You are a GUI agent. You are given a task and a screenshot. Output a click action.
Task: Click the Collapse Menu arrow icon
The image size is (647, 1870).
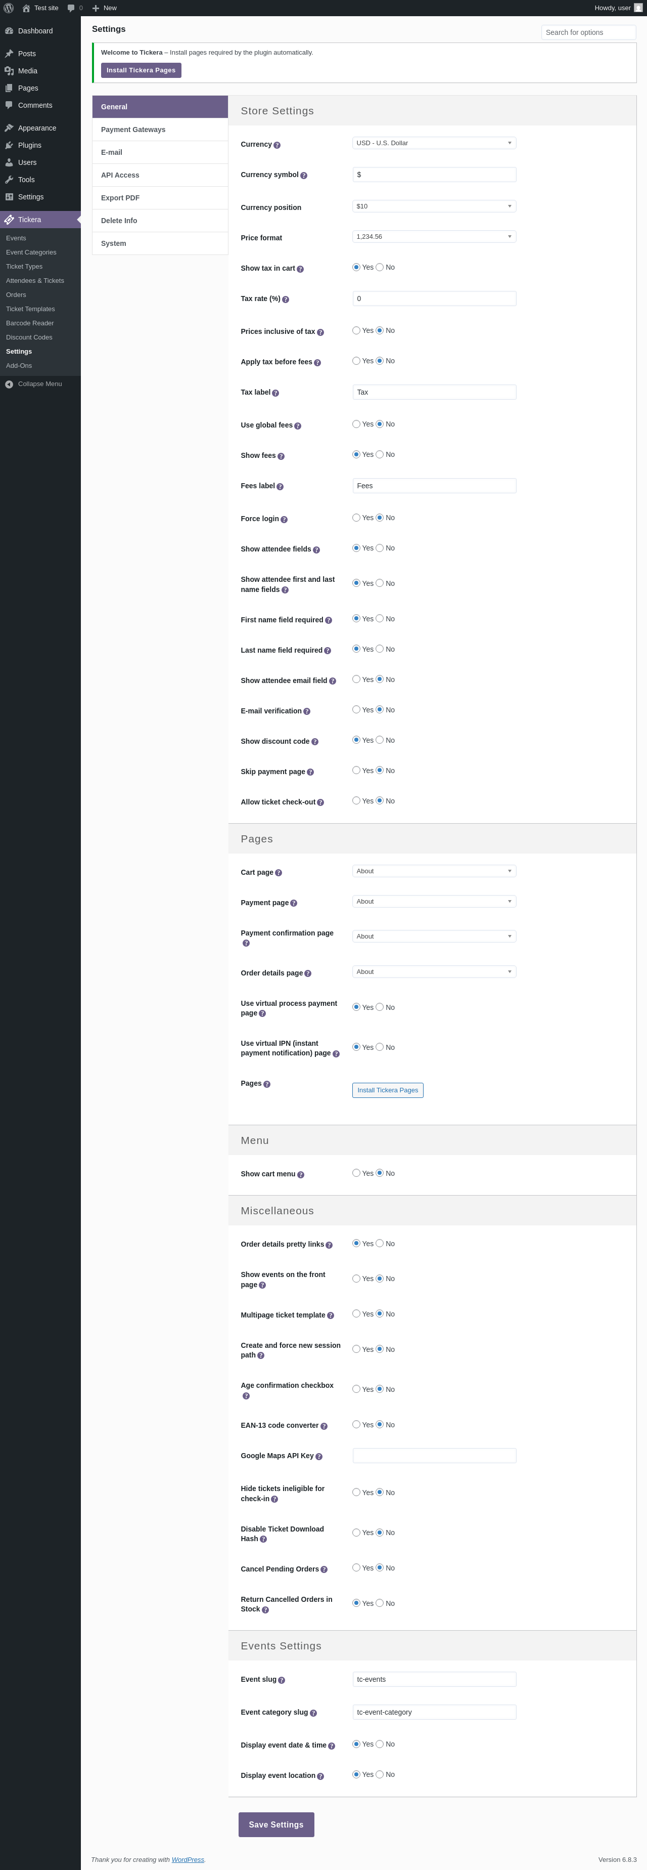pyautogui.click(x=9, y=384)
